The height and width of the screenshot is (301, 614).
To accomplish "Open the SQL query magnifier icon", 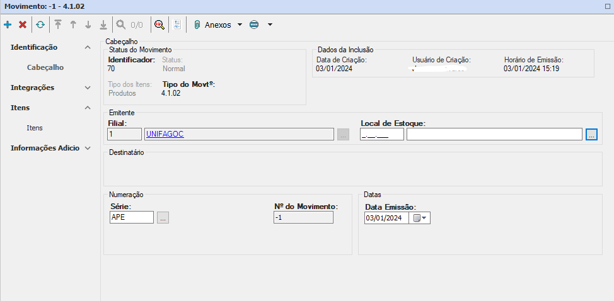I will pos(159,25).
